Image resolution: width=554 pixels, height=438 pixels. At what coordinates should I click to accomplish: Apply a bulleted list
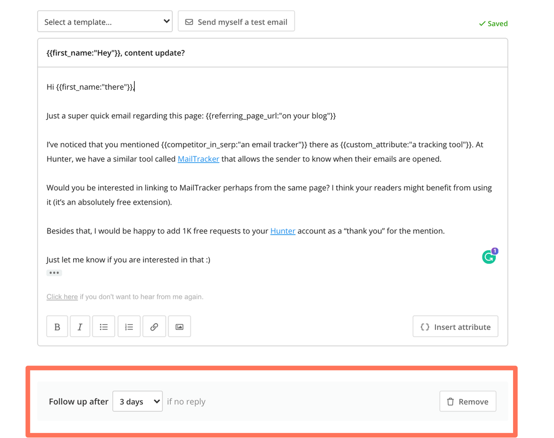[104, 326]
